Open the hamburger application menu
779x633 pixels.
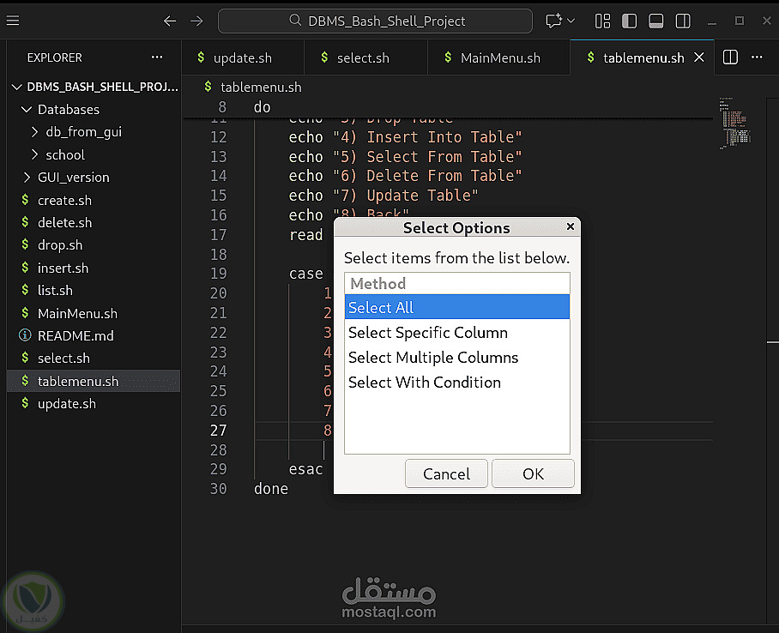point(13,21)
